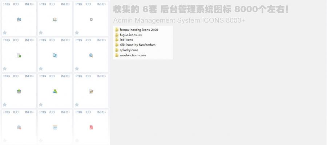Click ICO on green X document card
This screenshot has height=145, width=327.
tap(16, 40)
